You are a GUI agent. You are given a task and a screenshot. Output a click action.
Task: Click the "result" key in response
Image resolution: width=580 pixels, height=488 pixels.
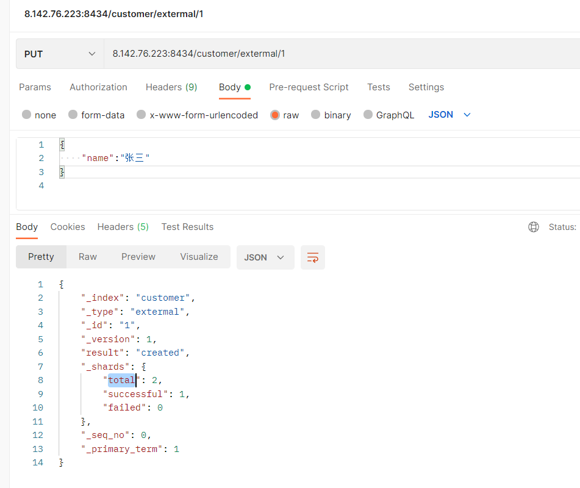click(103, 353)
